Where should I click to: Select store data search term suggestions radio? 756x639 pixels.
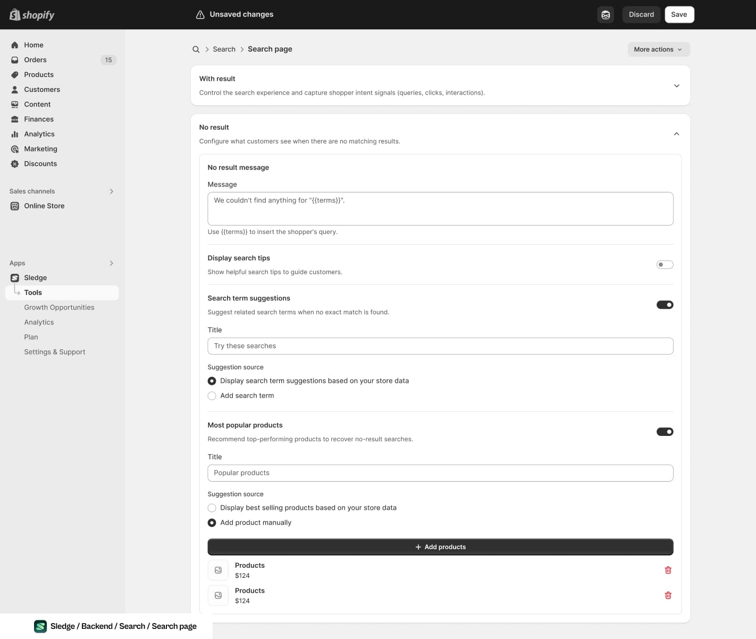(212, 381)
